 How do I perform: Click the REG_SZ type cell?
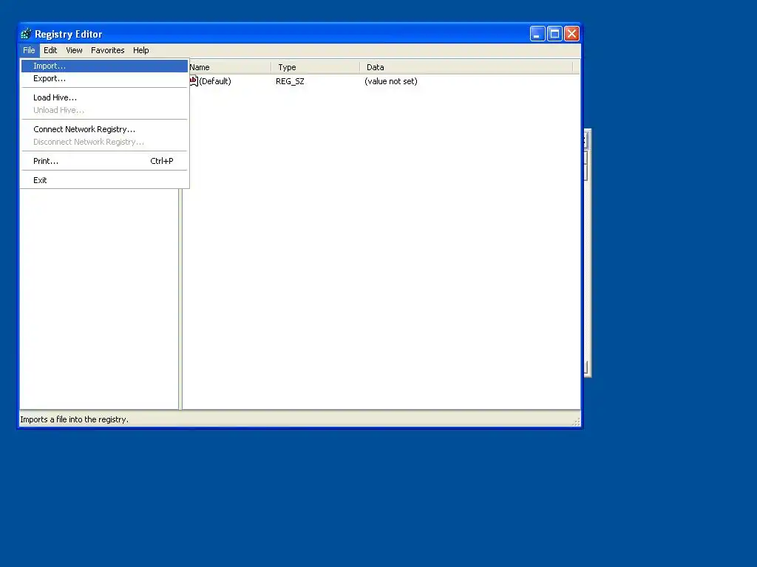coord(290,81)
